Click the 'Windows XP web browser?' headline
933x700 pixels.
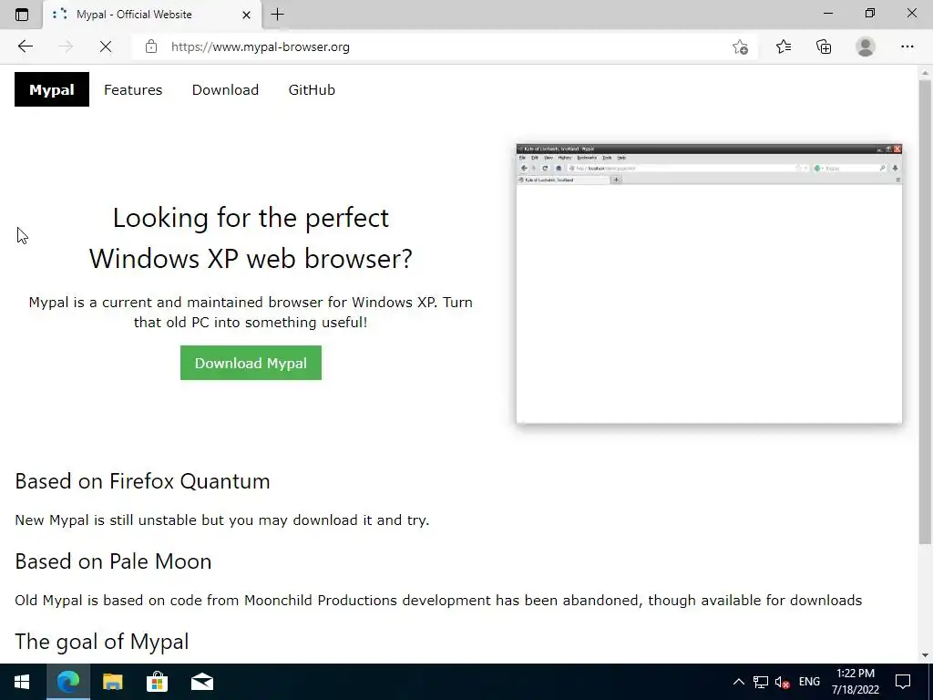tap(251, 258)
